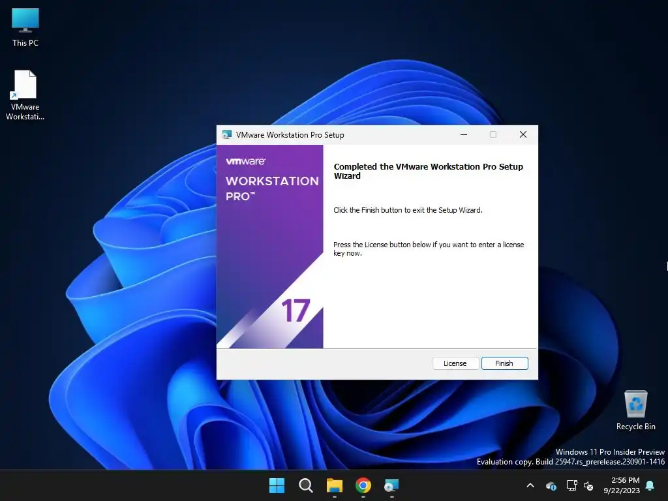Select the Recycle Bin desktop icon

635,410
